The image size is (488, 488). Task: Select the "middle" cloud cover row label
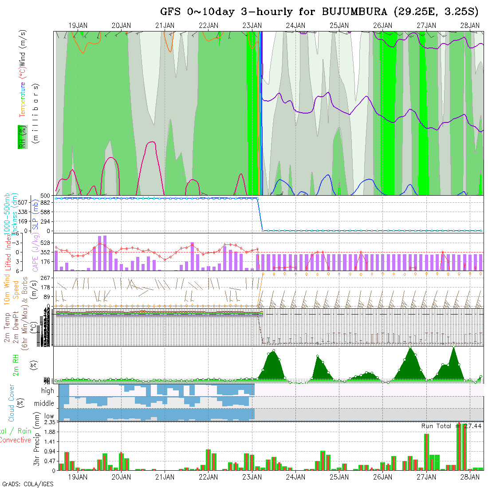tap(44, 404)
